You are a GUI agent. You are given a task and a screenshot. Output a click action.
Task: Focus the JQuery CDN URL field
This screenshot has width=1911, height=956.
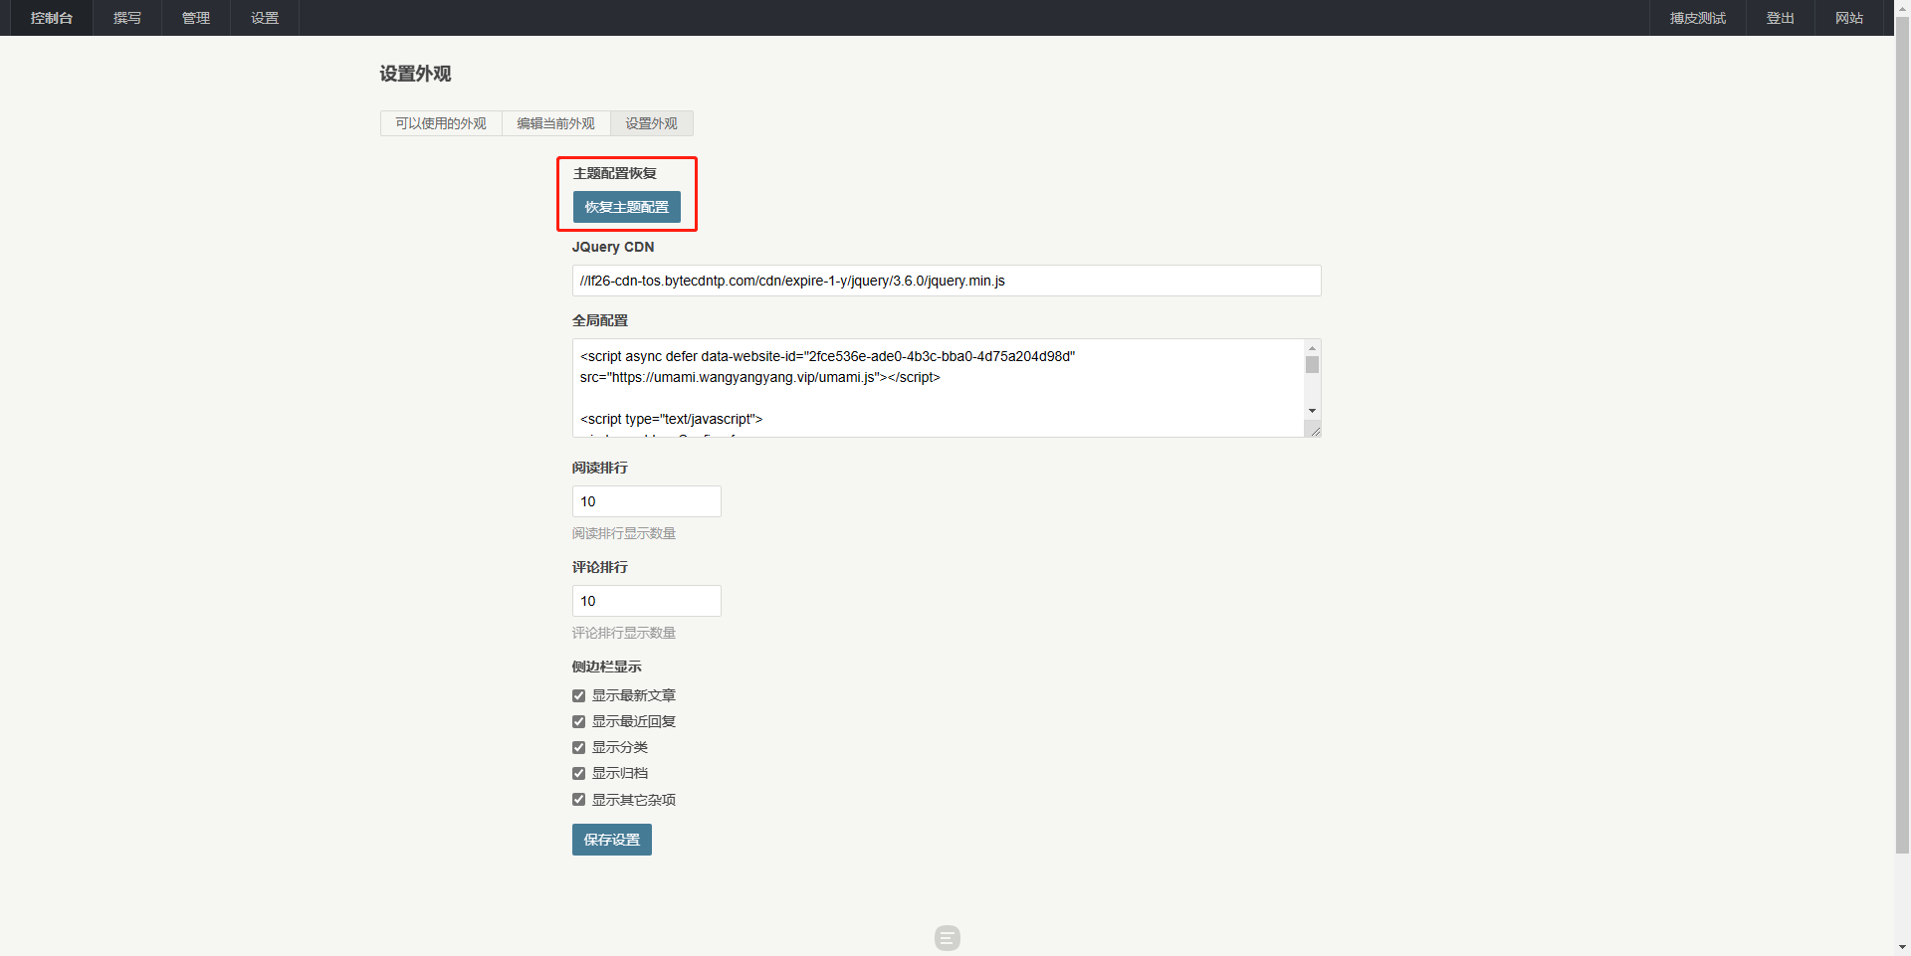947,281
